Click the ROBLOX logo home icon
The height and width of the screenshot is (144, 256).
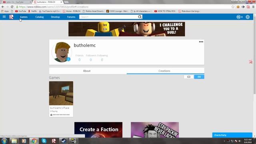click(x=11, y=17)
